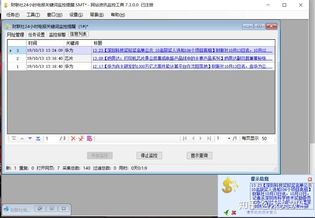This screenshot has width=315, height=218.
Task: Minimize the inner monitoring child window
Action: tap(248, 26)
